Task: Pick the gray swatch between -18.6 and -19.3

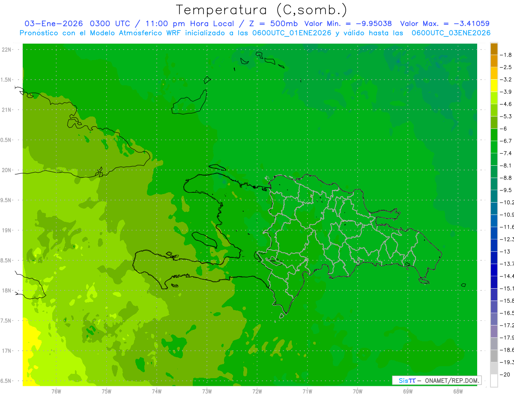Action: pos(494,356)
